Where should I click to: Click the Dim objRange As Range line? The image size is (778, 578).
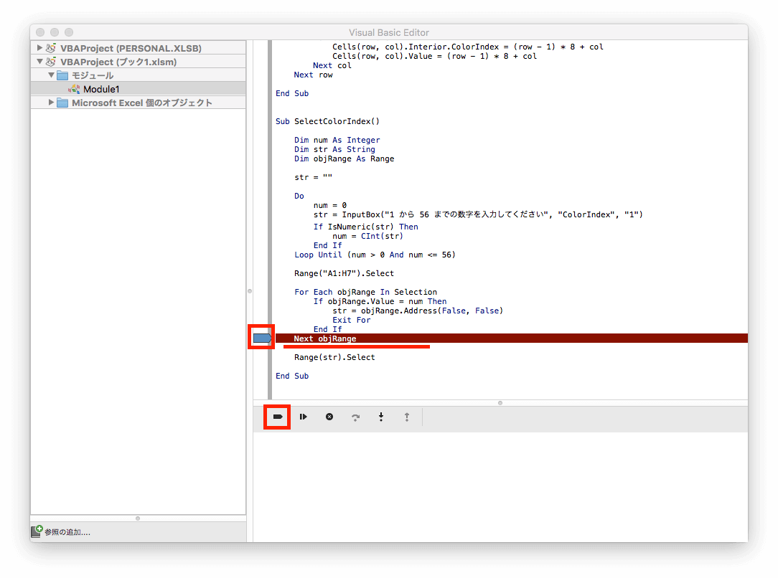(344, 159)
